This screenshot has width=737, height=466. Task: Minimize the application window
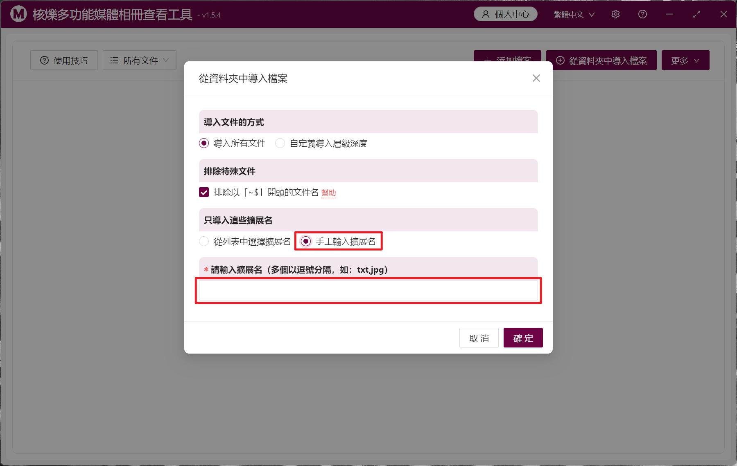pos(669,14)
